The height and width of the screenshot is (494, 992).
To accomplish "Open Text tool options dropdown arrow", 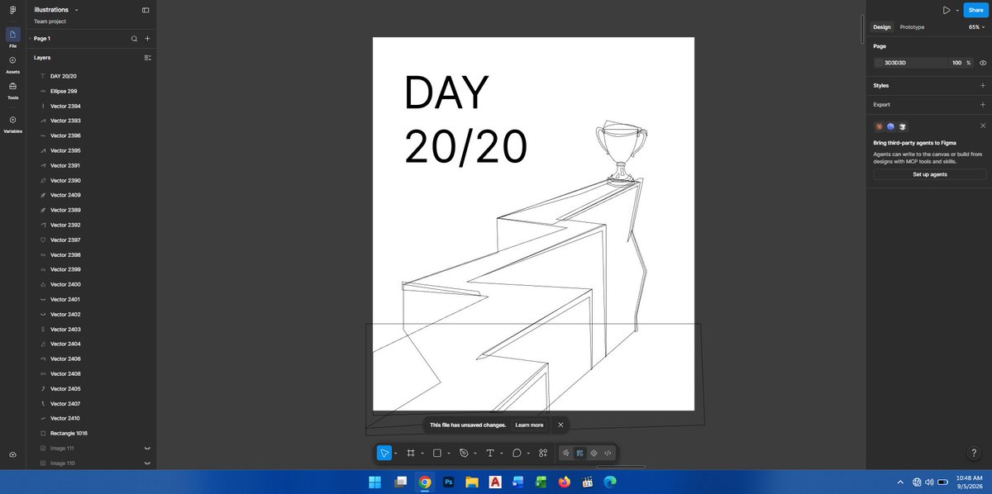I will pos(502,453).
